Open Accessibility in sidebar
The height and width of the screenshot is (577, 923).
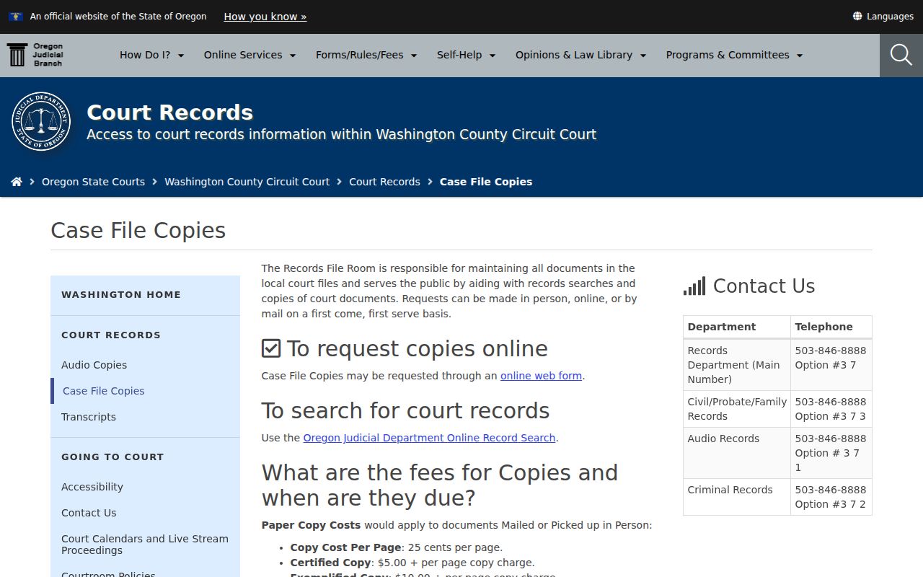point(92,487)
